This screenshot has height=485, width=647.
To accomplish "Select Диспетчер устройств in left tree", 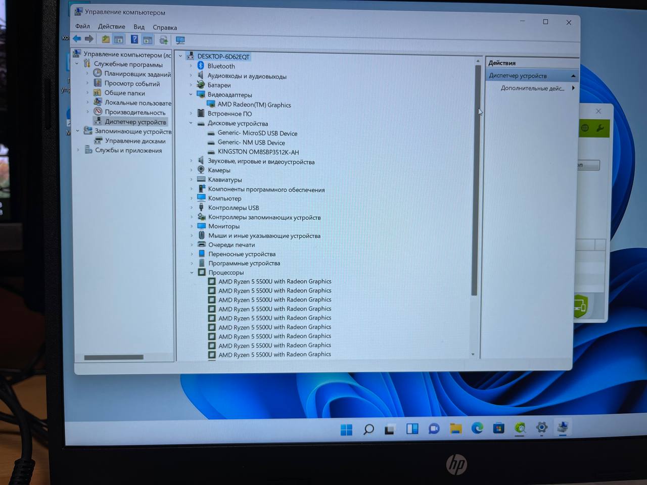I will [135, 122].
